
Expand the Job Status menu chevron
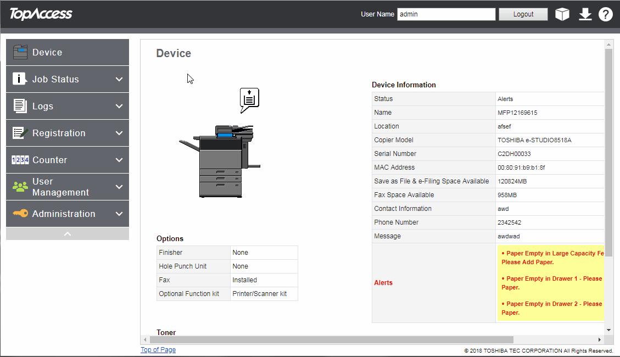click(x=119, y=79)
